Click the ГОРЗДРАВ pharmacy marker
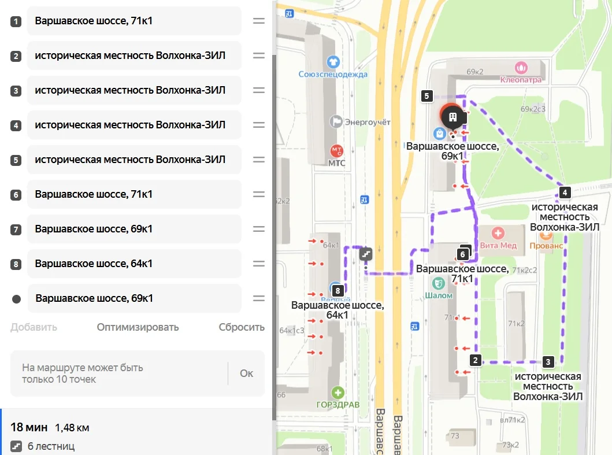 coord(337,393)
